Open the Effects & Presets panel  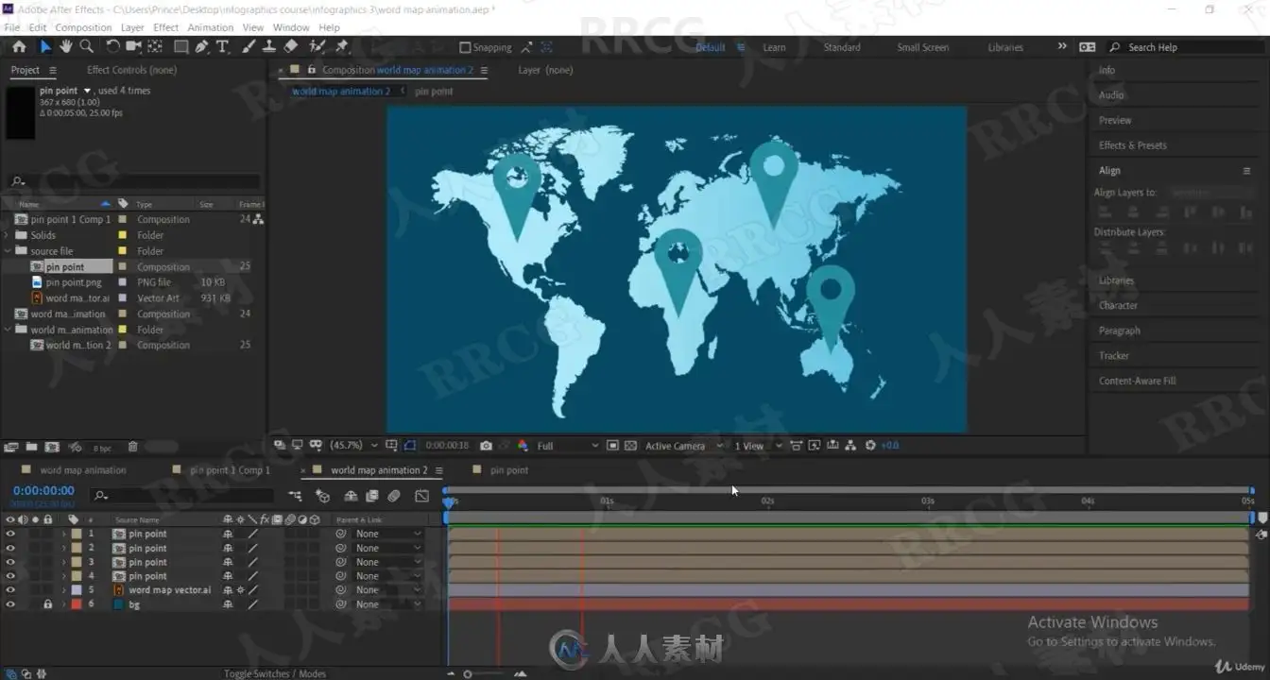tap(1132, 145)
